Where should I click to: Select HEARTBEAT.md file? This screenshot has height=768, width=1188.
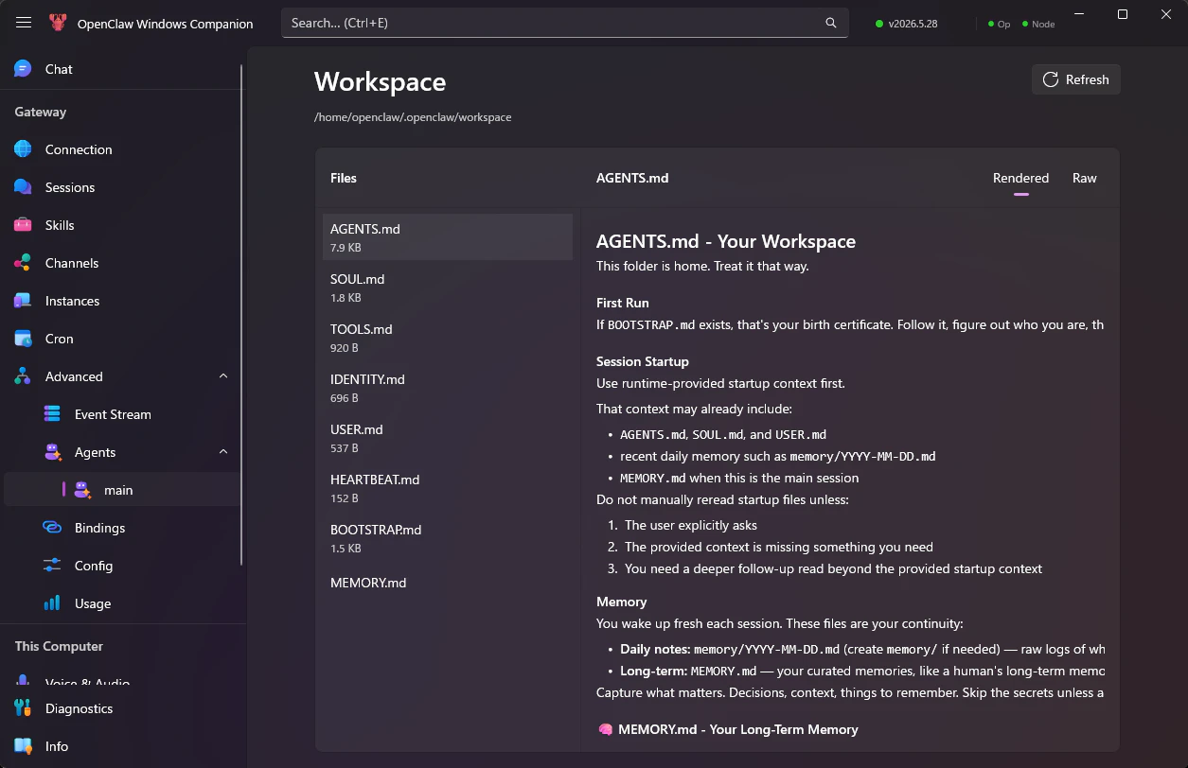click(448, 488)
